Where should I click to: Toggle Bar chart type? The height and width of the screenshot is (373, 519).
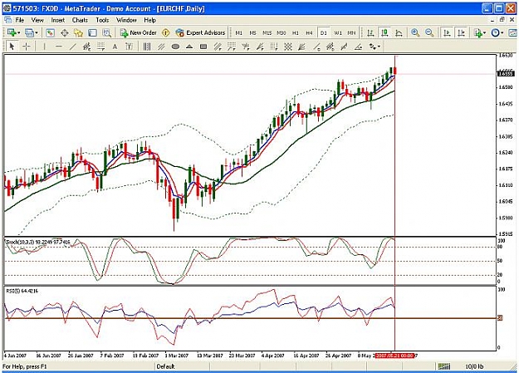(370, 32)
